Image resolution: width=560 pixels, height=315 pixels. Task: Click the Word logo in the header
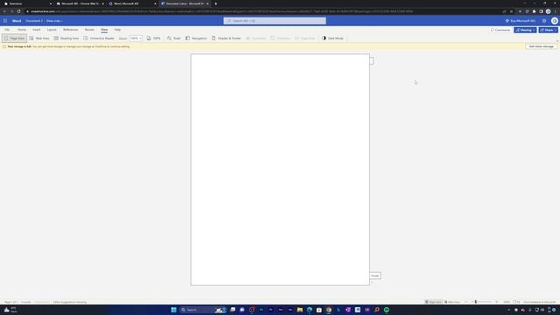[x=17, y=21]
